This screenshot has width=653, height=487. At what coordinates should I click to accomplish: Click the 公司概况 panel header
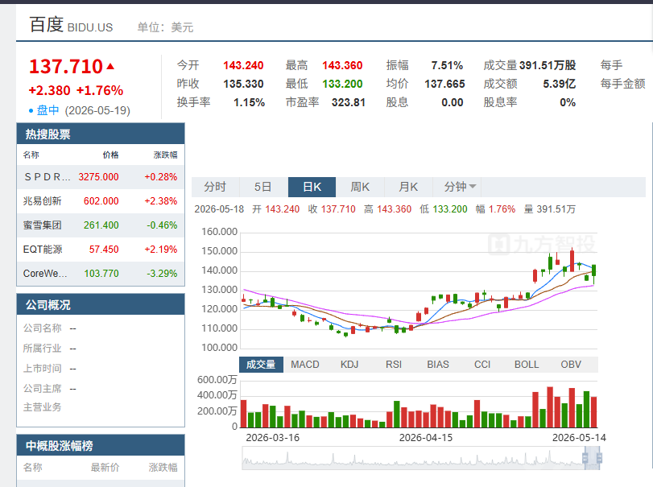101,305
